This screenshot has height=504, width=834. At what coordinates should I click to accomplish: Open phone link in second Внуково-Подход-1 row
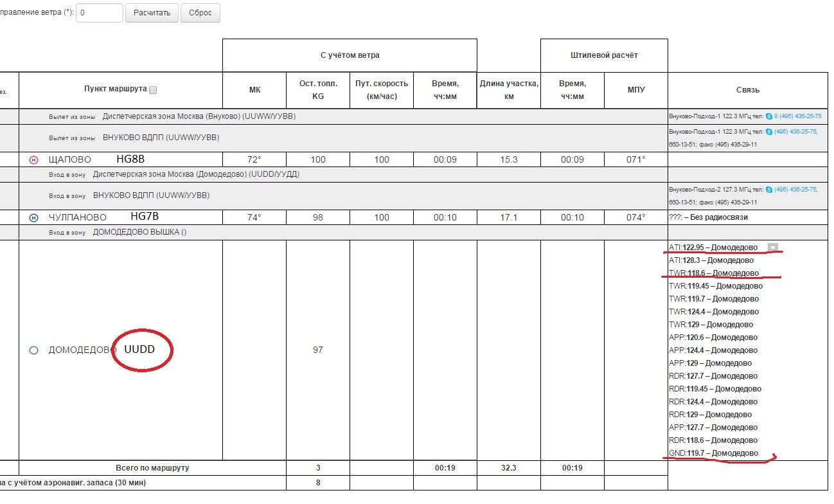(796, 132)
